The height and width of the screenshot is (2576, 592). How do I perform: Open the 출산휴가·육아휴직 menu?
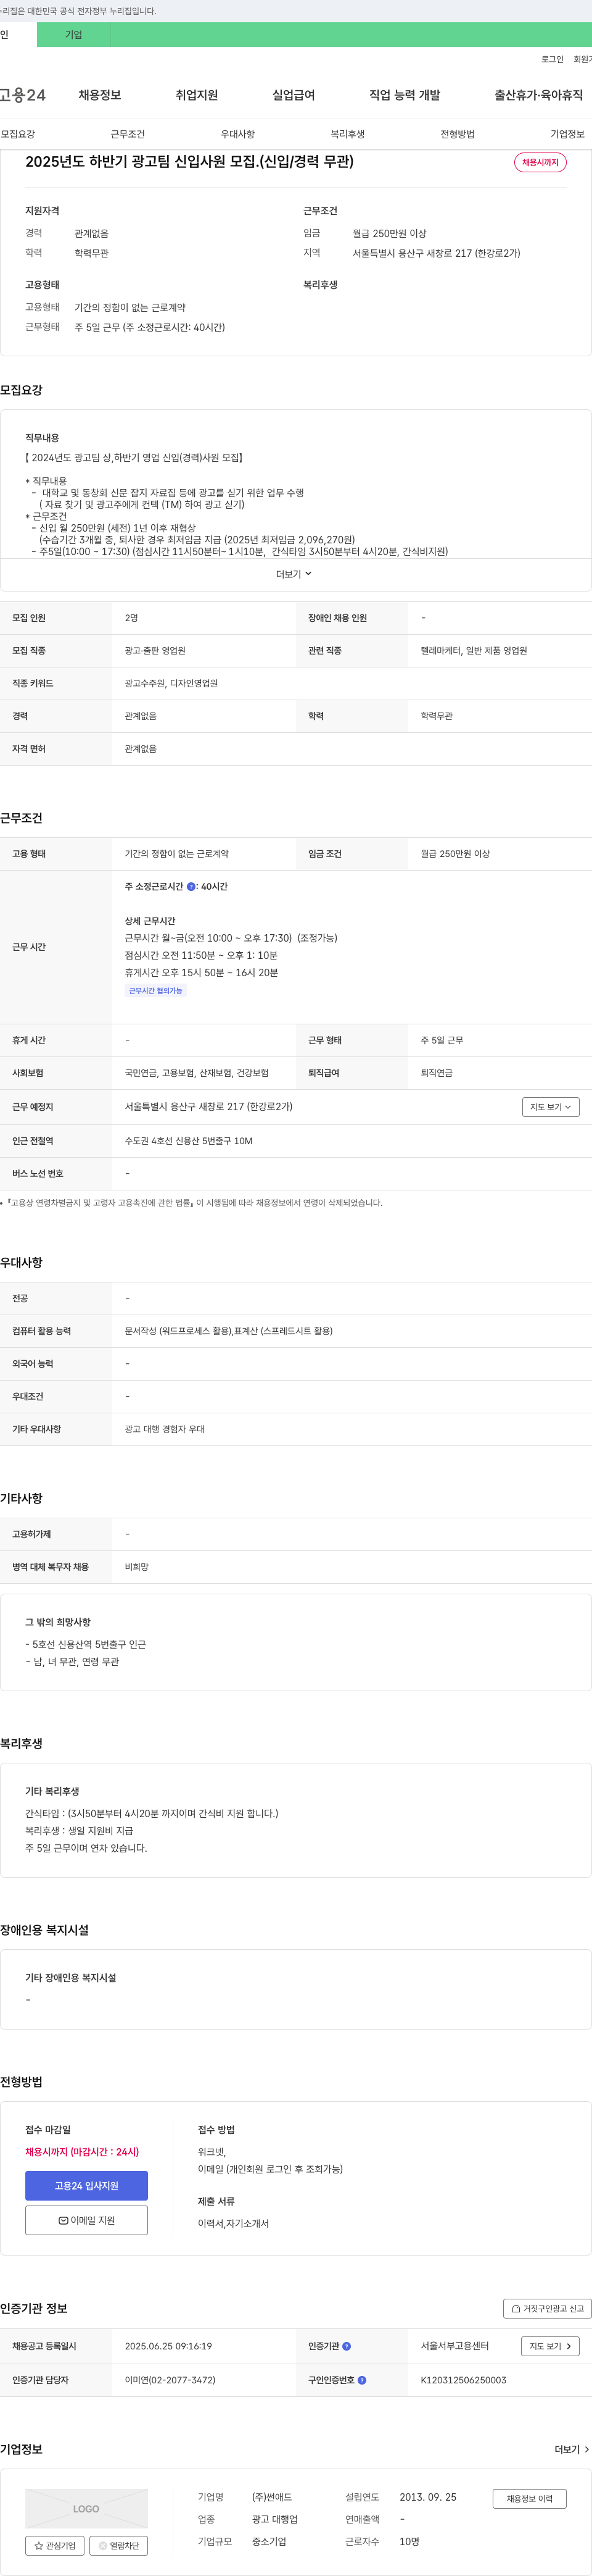coord(538,95)
